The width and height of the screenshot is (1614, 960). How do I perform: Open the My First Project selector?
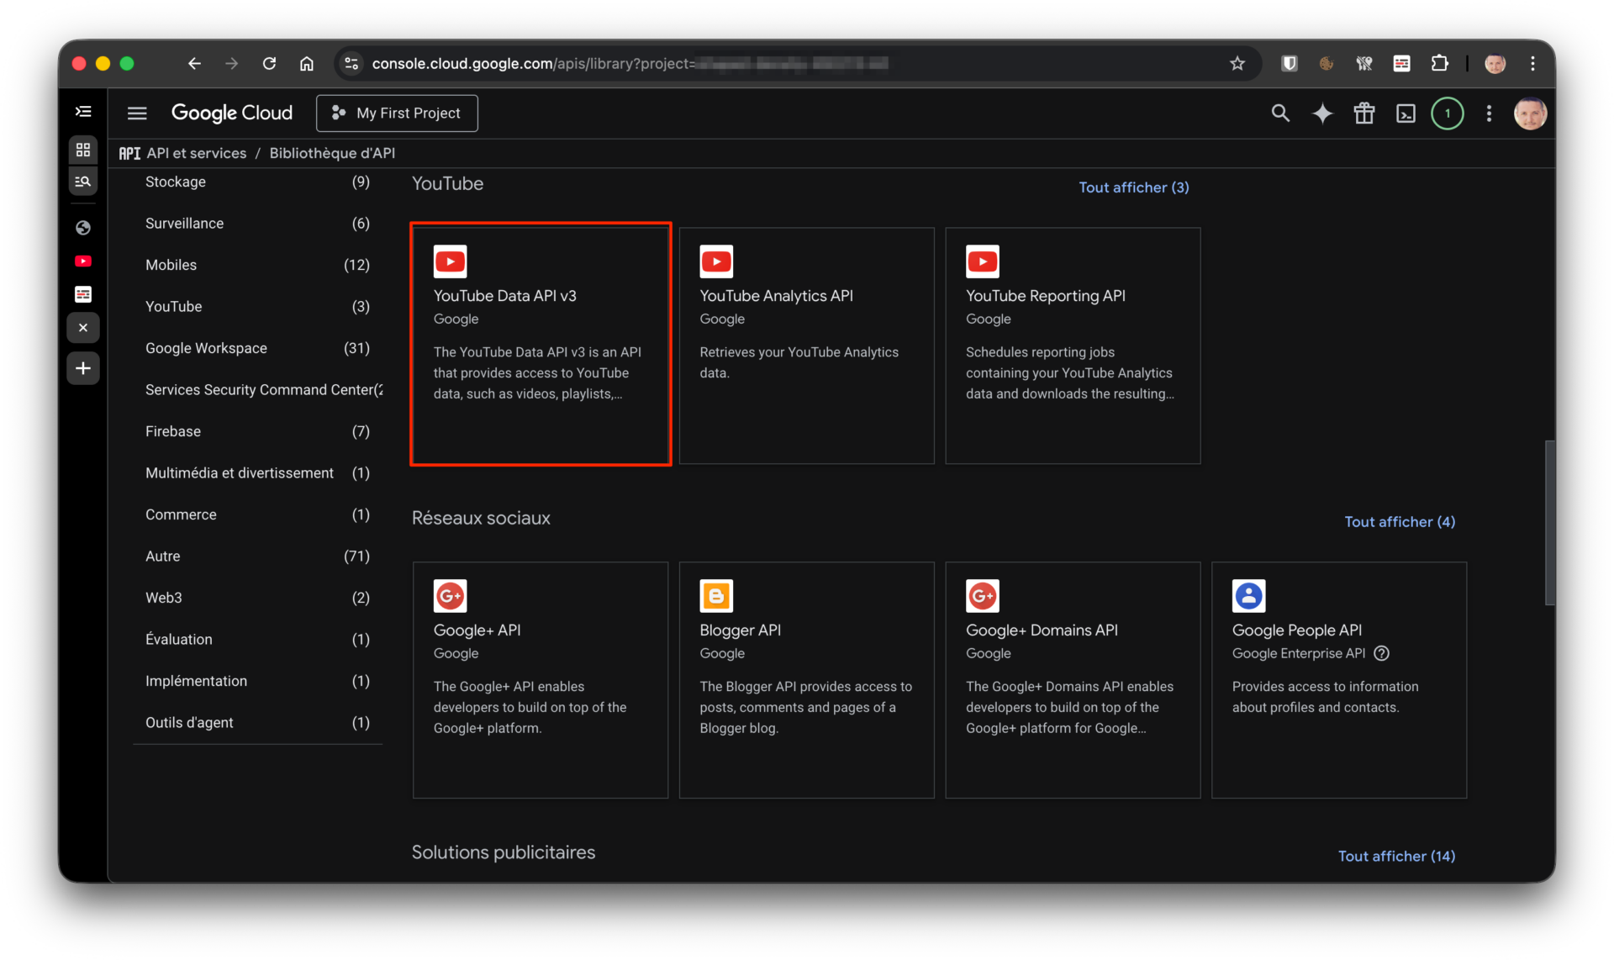coord(397,113)
